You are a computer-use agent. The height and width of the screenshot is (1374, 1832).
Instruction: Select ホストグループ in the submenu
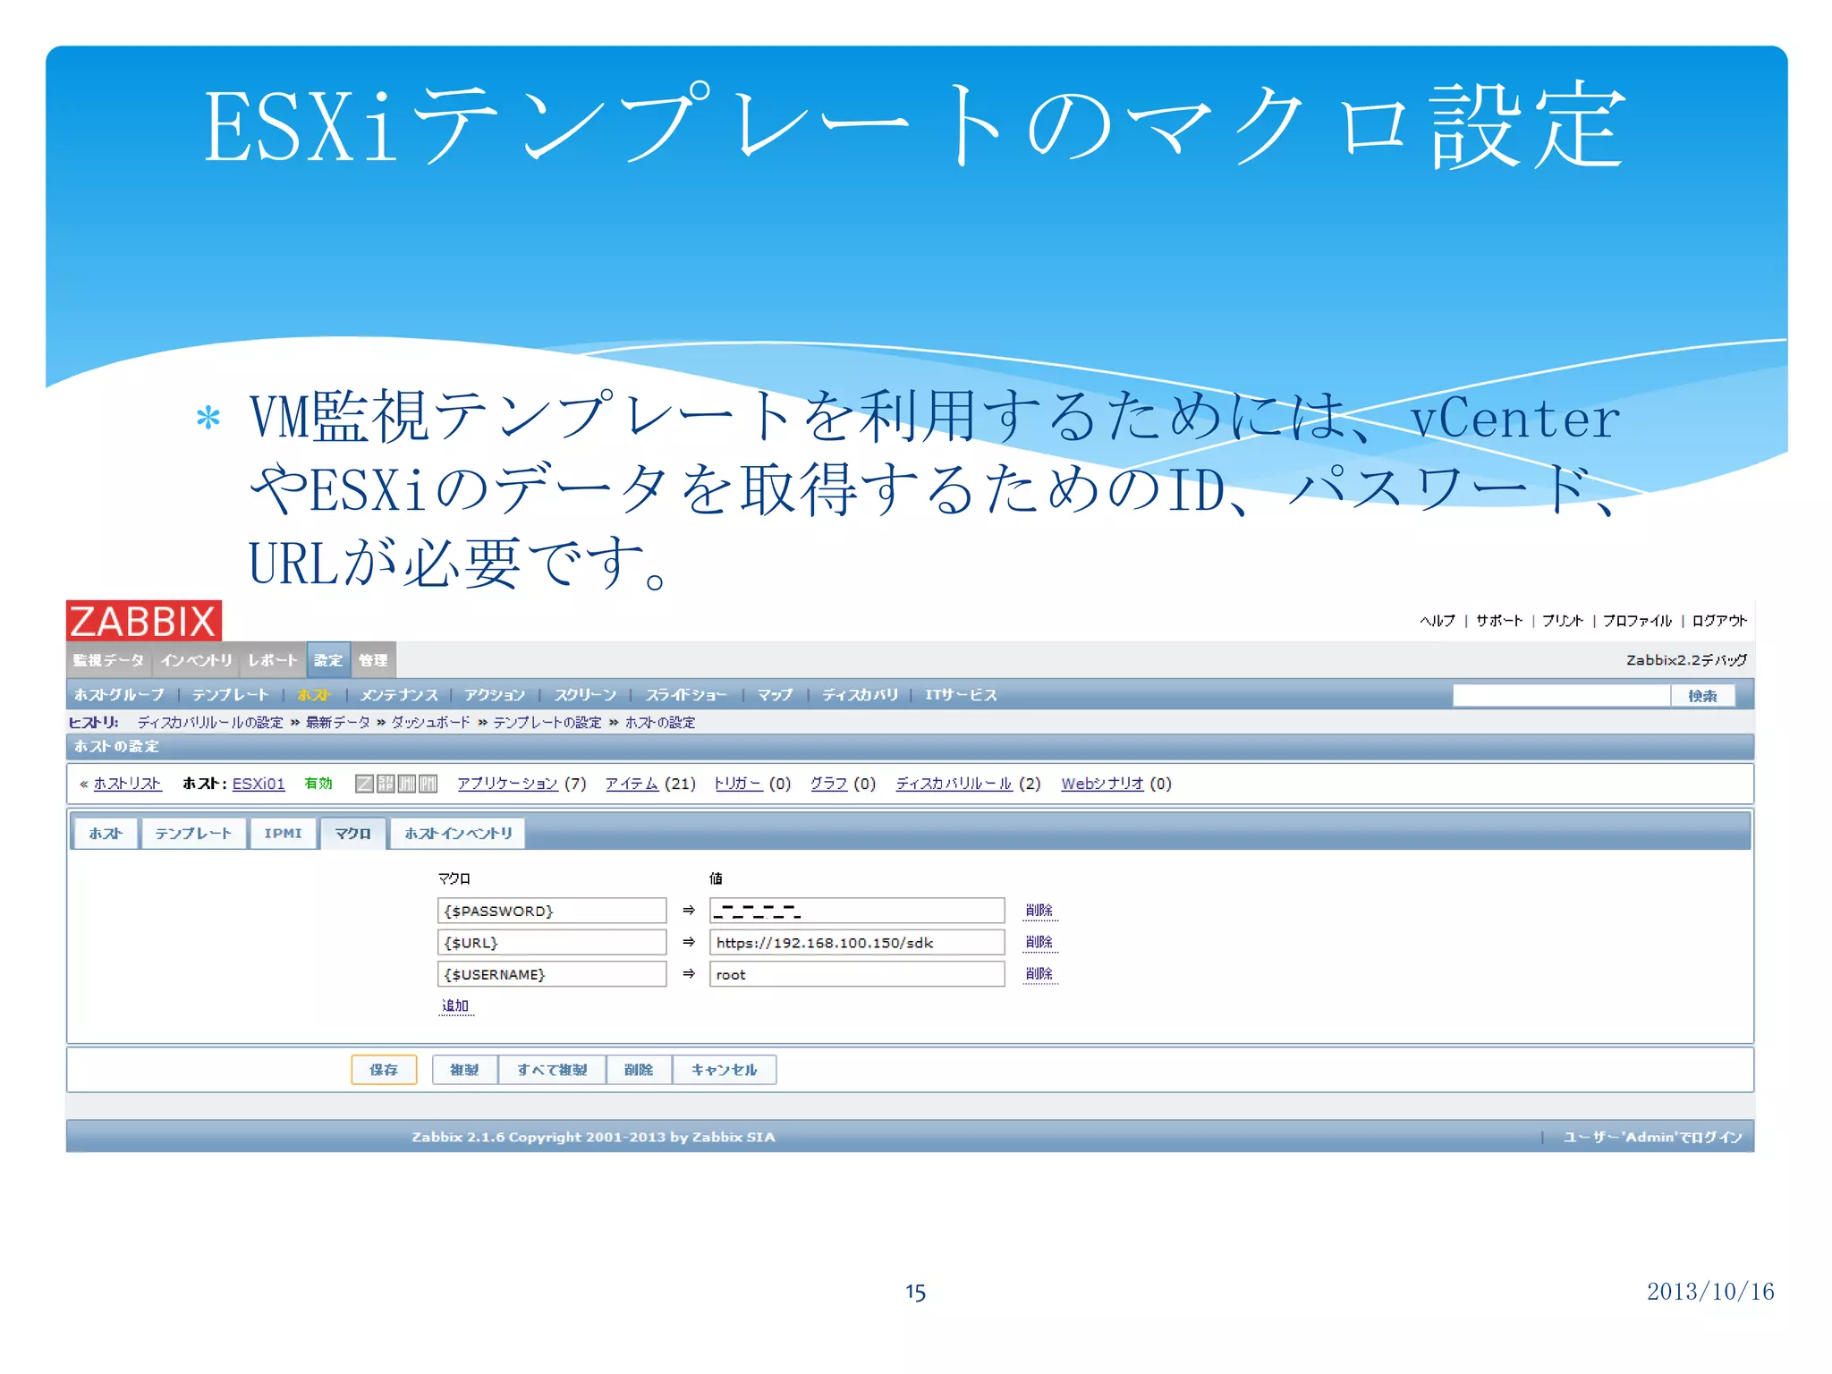[119, 695]
